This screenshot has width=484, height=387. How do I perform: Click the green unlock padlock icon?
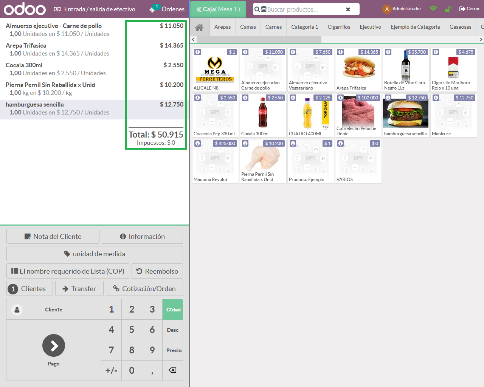tap(448, 9)
